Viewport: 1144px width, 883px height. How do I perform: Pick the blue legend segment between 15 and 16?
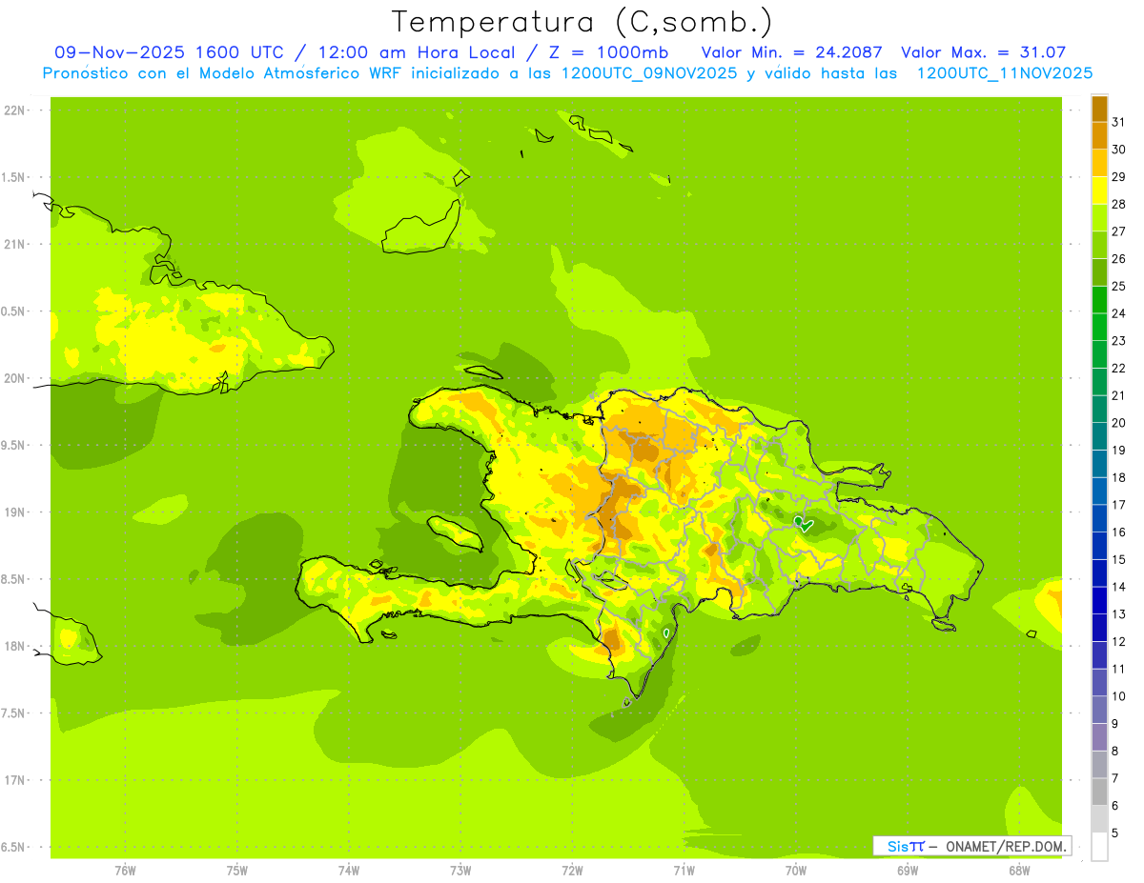(1099, 546)
